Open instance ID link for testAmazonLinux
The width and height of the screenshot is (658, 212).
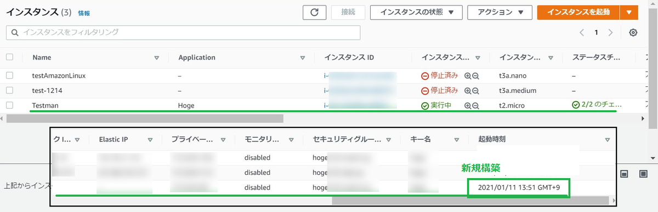click(x=360, y=76)
